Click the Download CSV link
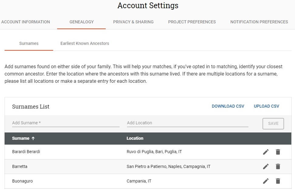 (228, 106)
